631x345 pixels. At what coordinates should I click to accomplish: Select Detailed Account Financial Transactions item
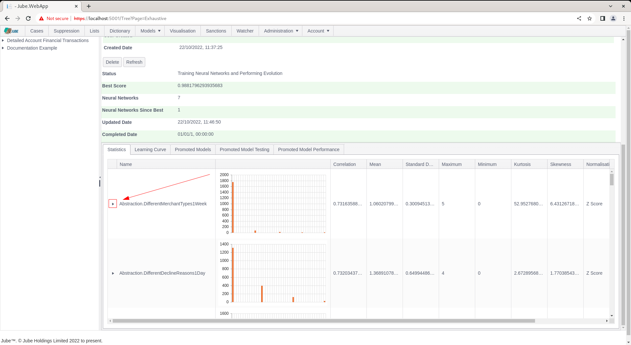48,40
